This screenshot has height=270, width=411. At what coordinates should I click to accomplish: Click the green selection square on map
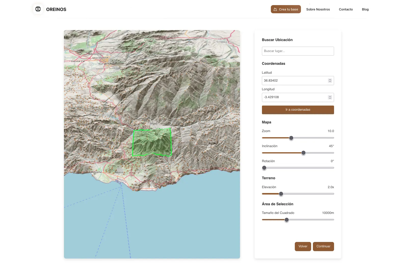[x=152, y=142]
